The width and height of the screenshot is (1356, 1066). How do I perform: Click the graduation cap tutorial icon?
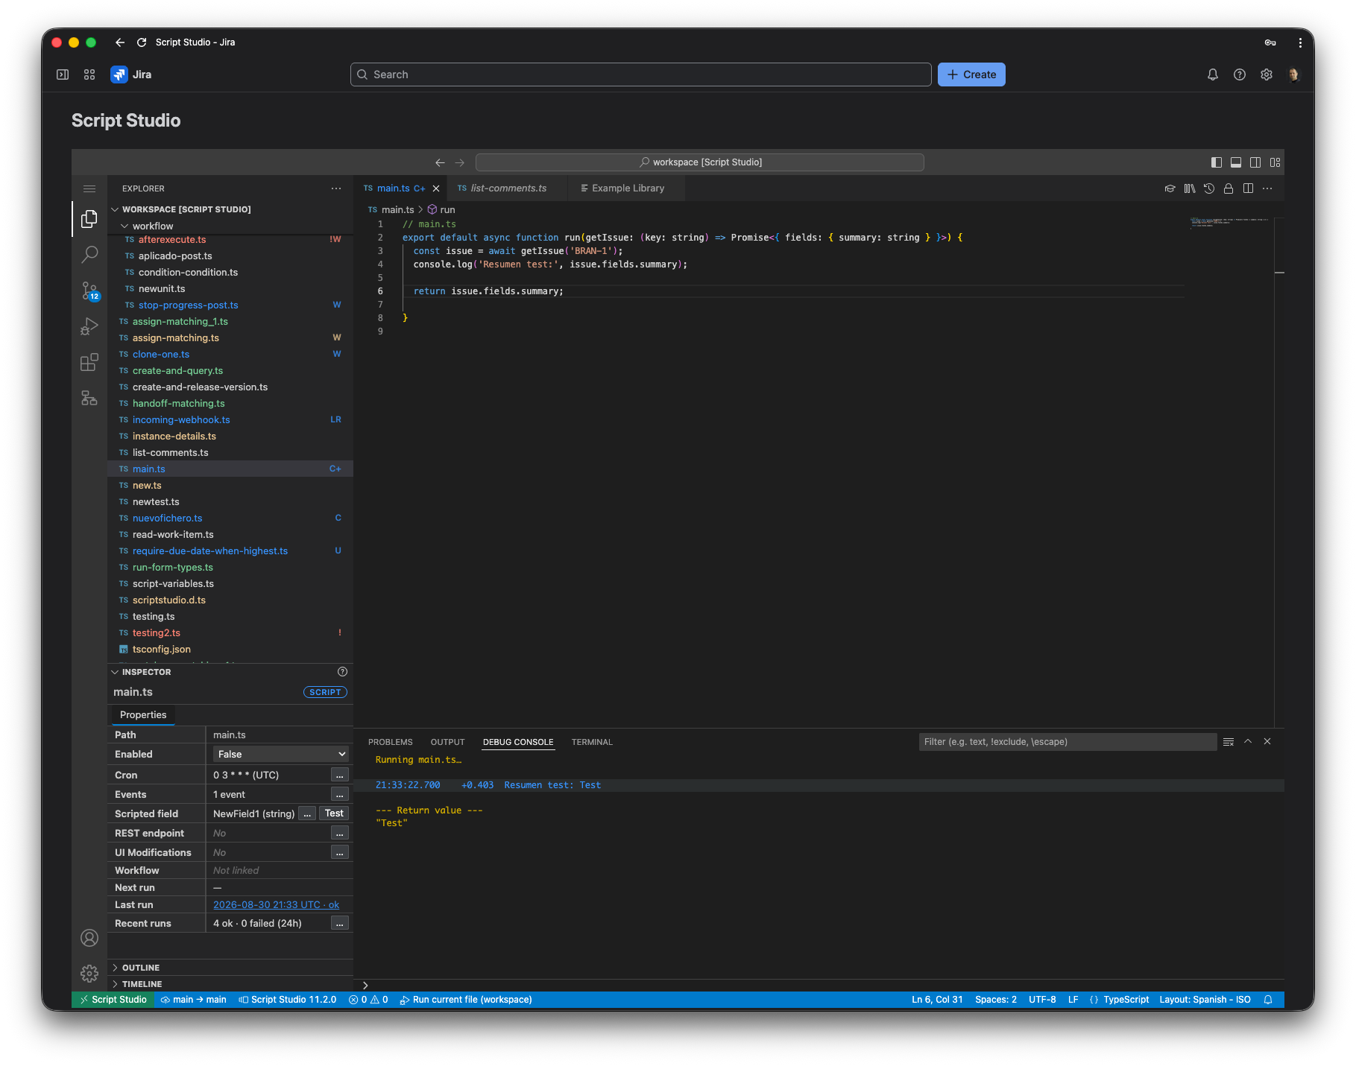(1170, 188)
